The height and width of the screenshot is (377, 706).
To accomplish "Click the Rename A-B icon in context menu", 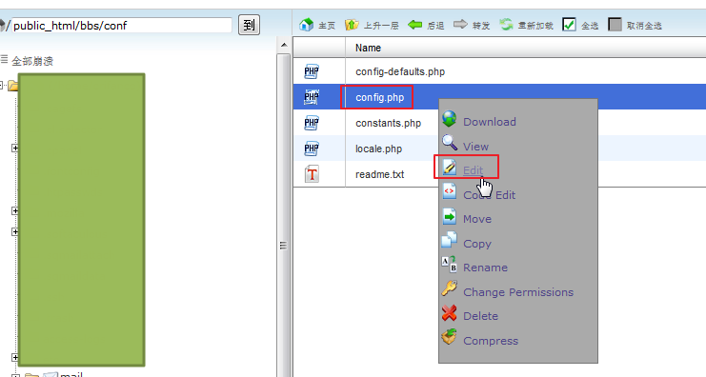I will coord(450,265).
